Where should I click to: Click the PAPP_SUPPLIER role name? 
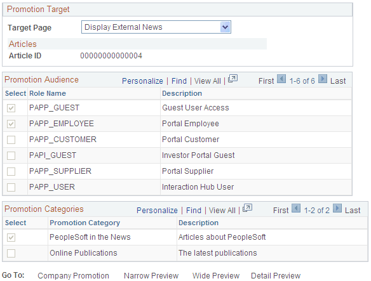point(60,171)
